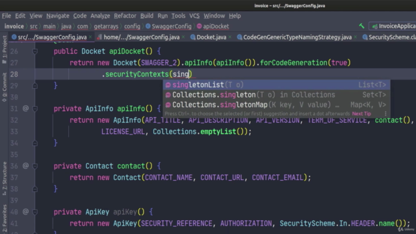Open the Window menu
416x234 pixels.
pyautogui.click(x=214, y=16)
